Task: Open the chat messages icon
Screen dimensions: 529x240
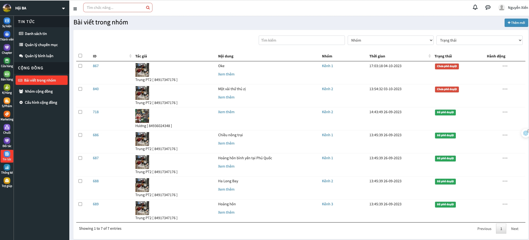Action: [488, 7]
